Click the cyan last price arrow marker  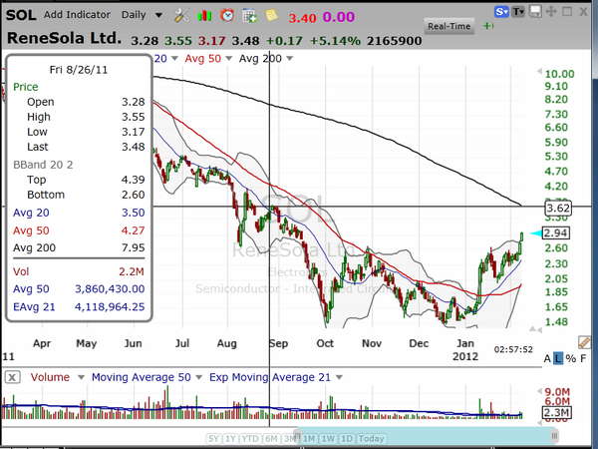pyautogui.click(x=536, y=233)
